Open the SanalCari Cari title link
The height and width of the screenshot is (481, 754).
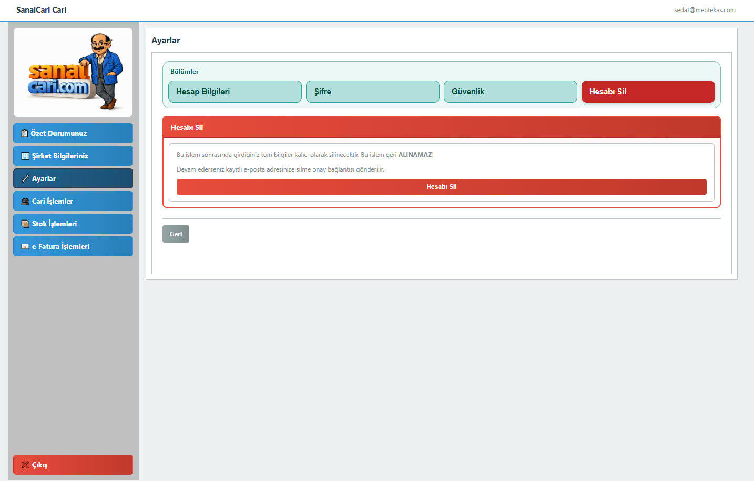tap(41, 10)
